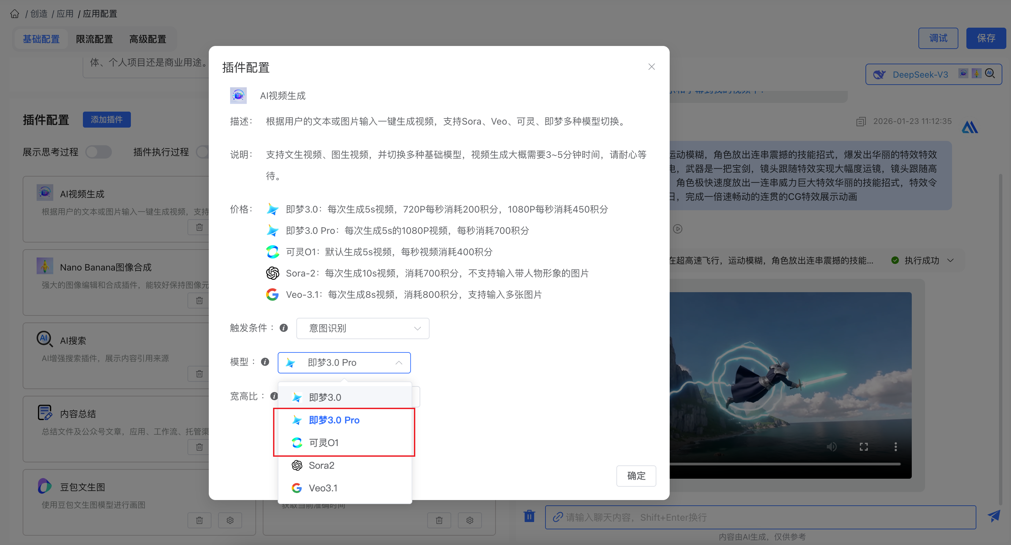This screenshot has width=1011, height=545.
Task: Select Sora2 from the model list
Action: coord(321,465)
